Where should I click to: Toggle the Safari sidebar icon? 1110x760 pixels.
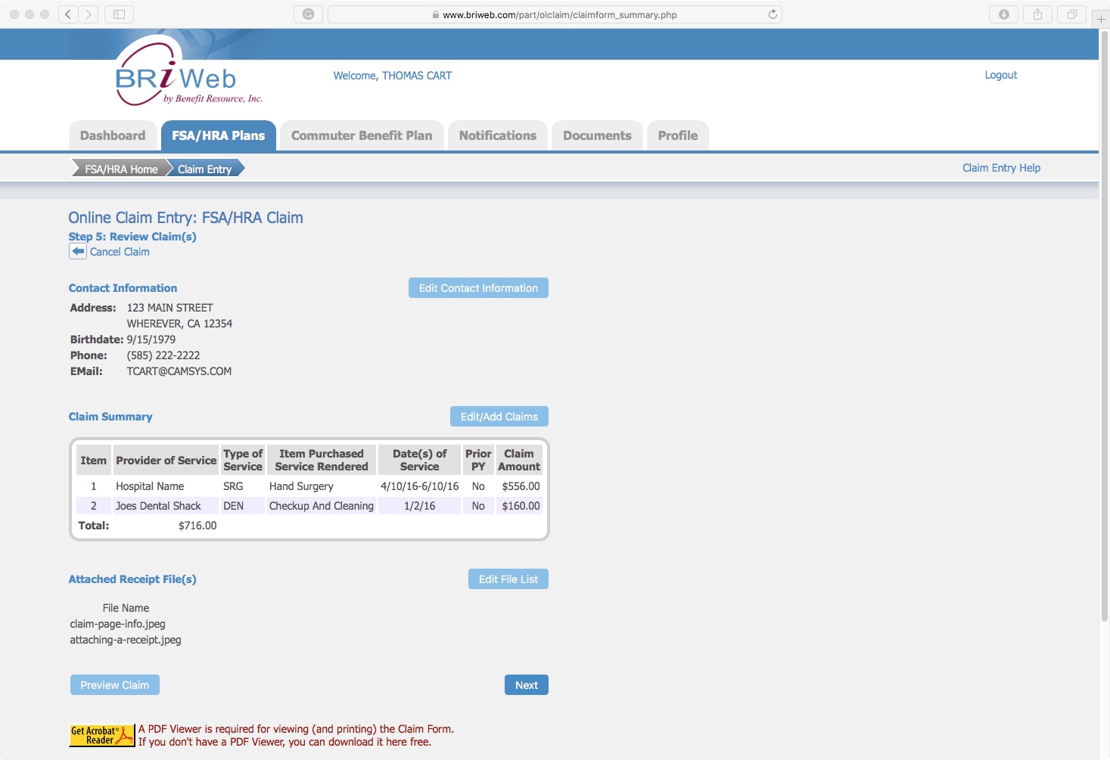pyautogui.click(x=119, y=14)
